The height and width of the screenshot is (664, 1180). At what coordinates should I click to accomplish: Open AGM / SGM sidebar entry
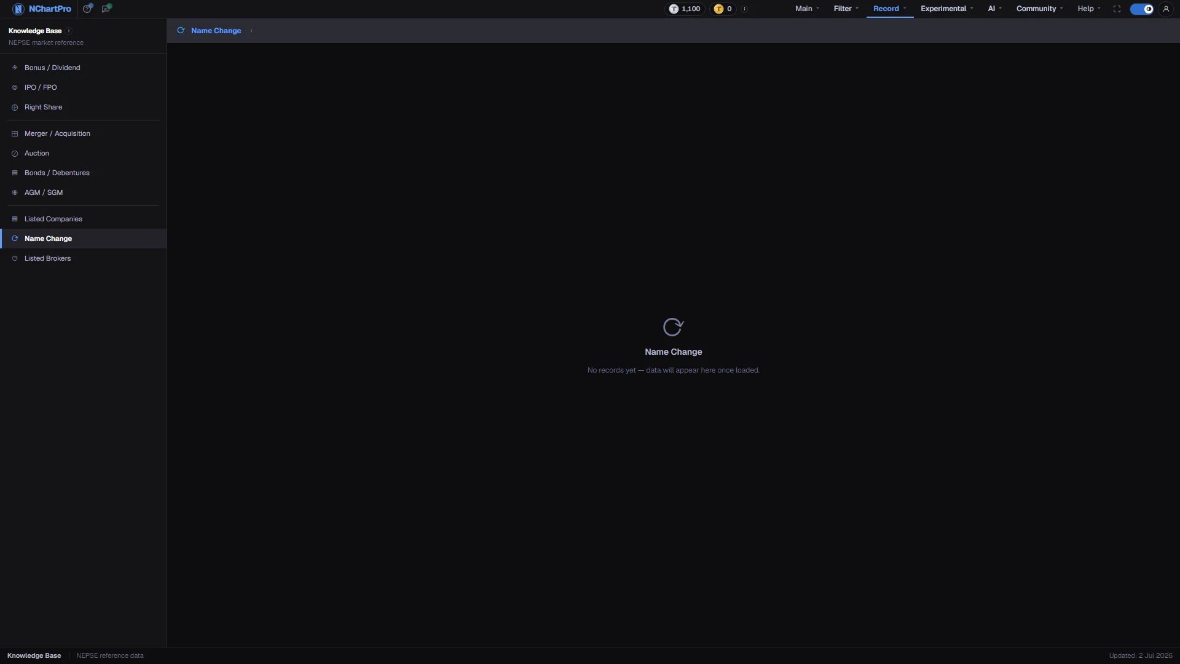pos(83,192)
